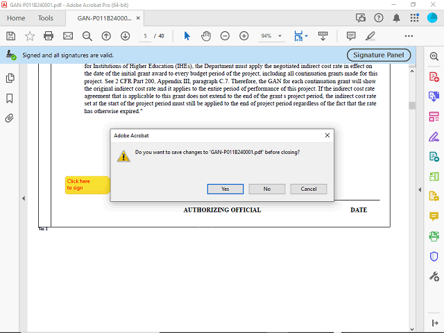
Task: Go to next page arrow icon
Action: pyautogui.click(x=125, y=36)
